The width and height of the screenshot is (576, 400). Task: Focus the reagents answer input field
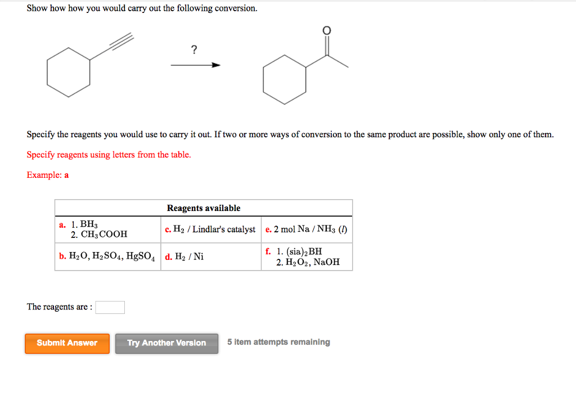110,307
